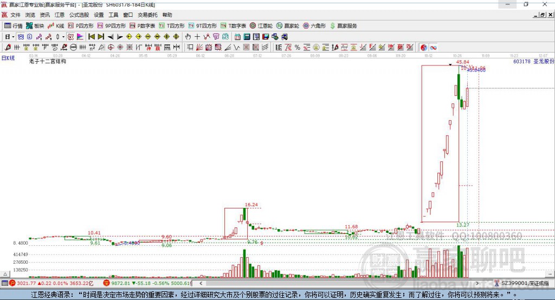Click scroll-right arrow on horizontal scrollbar
Image resolution: width=555 pixels, height=300 pixels.
click(477, 283)
